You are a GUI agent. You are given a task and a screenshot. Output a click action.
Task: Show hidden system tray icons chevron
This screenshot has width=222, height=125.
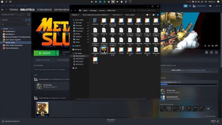tap(187, 2)
